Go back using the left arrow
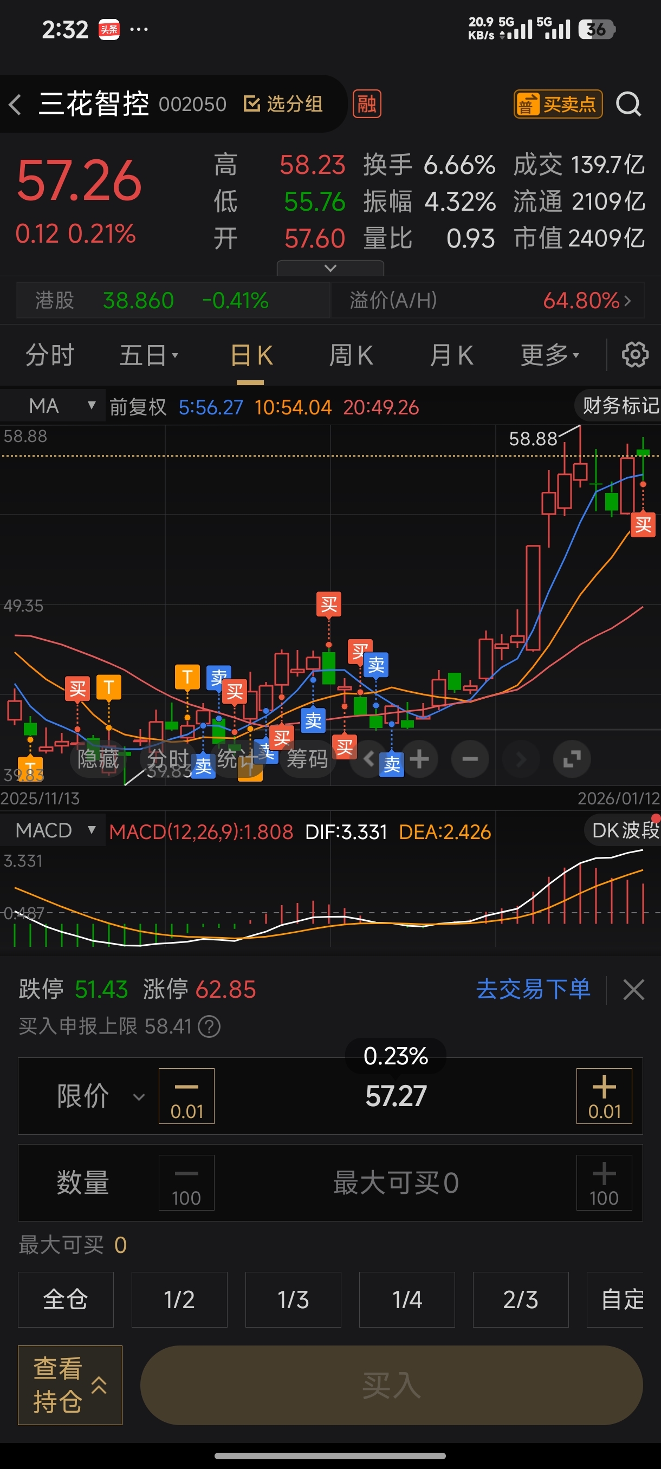The image size is (661, 1469). (x=15, y=105)
